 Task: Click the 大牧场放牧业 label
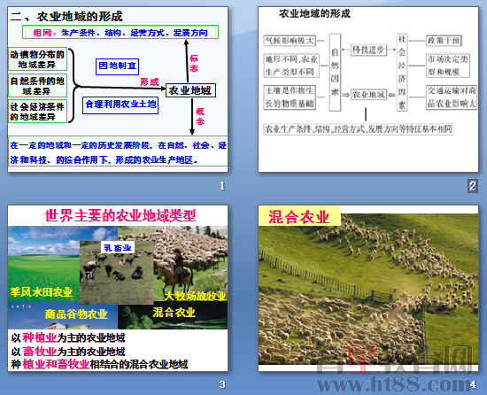pos(195,296)
